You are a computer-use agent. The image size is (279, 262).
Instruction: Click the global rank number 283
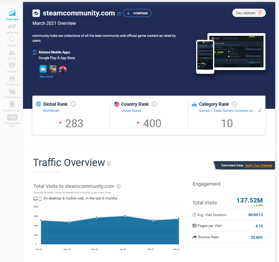point(74,123)
